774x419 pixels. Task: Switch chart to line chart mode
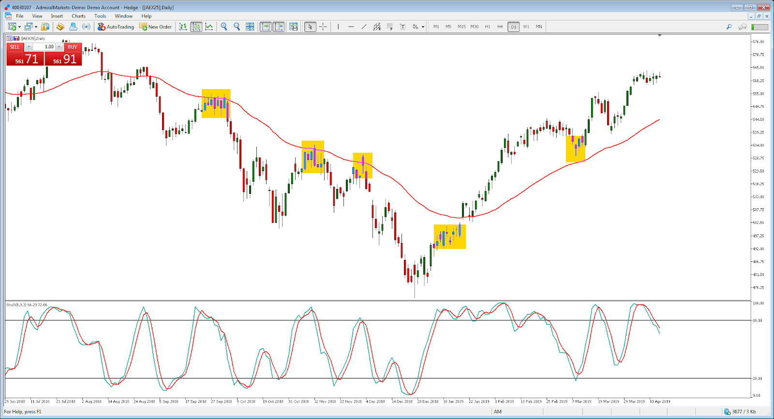coord(209,27)
